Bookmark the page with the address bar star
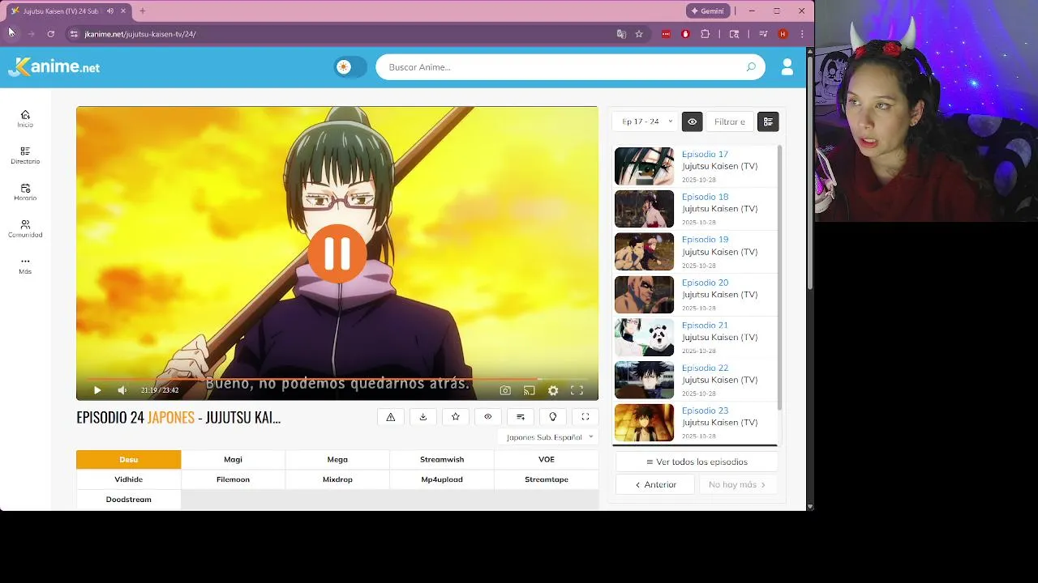The height and width of the screenshot is (583, 1038). [x=639, y=34]
